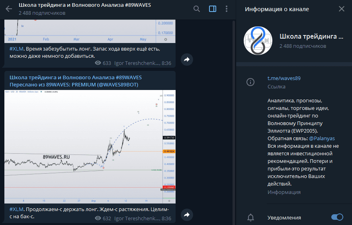
Task: Open the @Palanyas contact link
Action: point(322,138)
